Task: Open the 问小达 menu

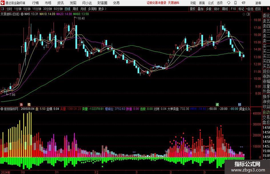Action: coord(87,3)
